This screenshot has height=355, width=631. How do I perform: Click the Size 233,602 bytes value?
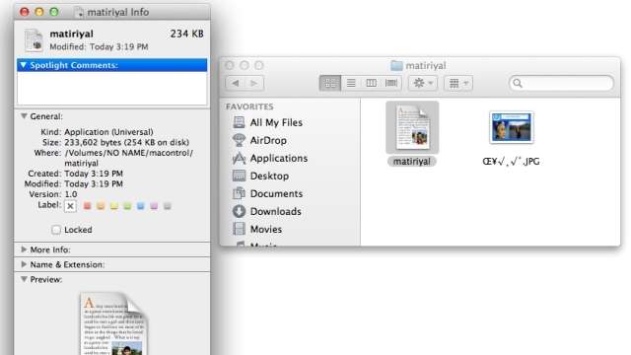[127, 142]
